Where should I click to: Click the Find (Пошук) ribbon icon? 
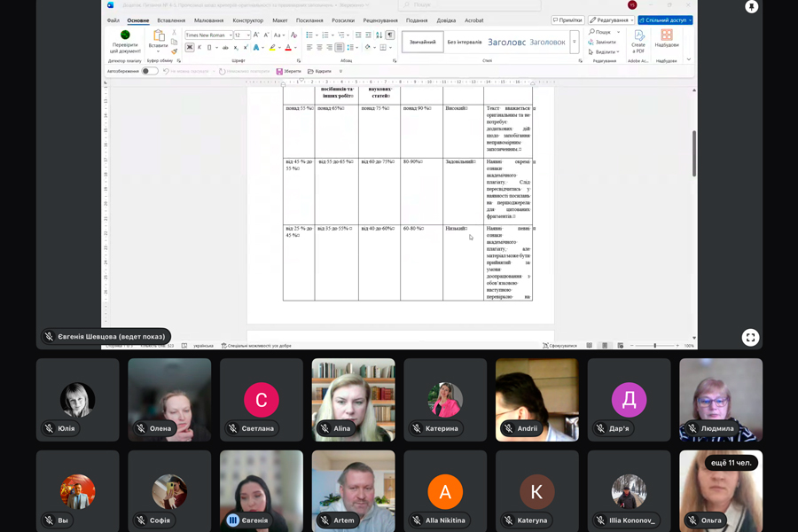pyautogui.click(x=600, y=32)
